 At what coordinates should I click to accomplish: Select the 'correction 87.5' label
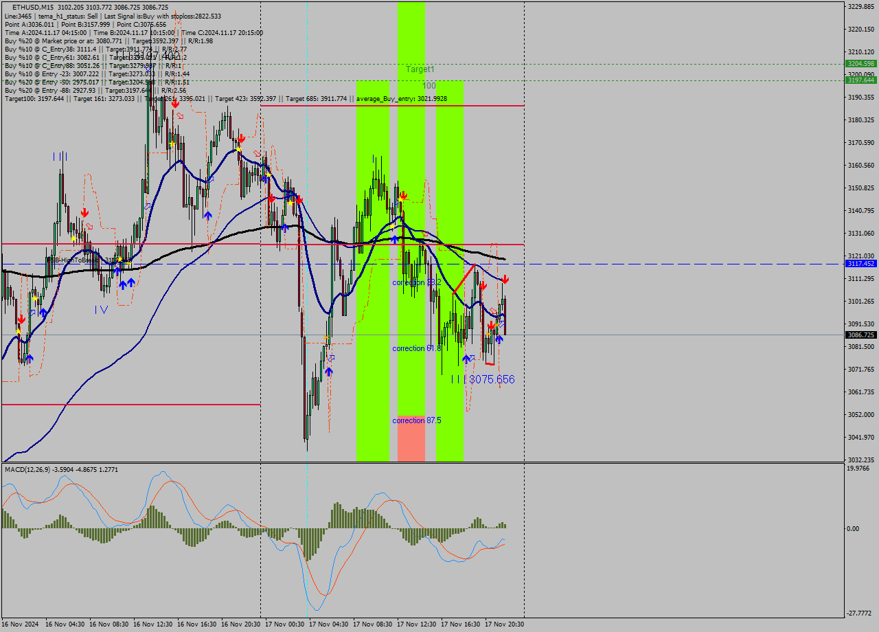pos(417,420)
